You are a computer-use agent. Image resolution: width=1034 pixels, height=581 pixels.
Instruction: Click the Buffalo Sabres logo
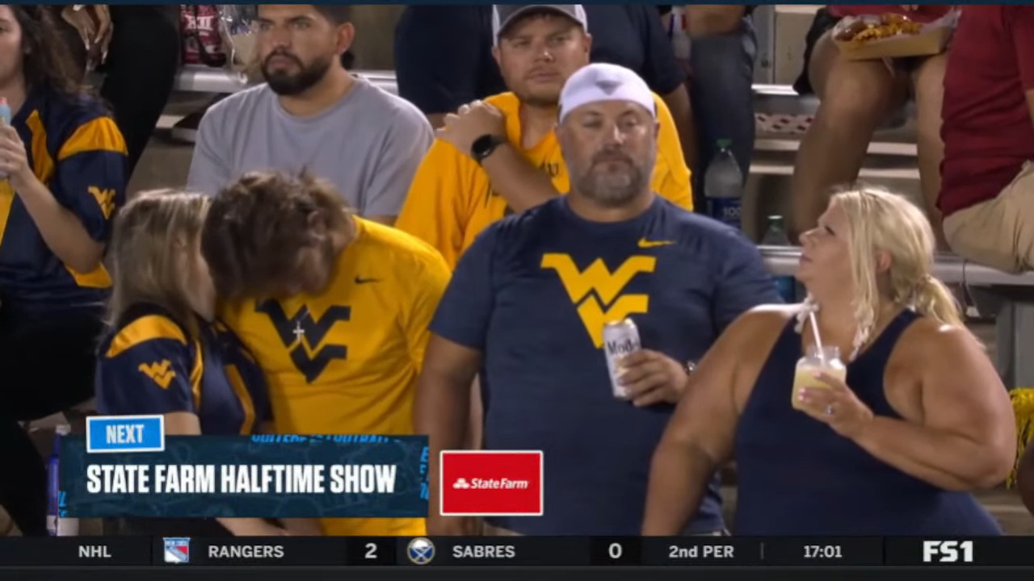[x=420, y=551]
